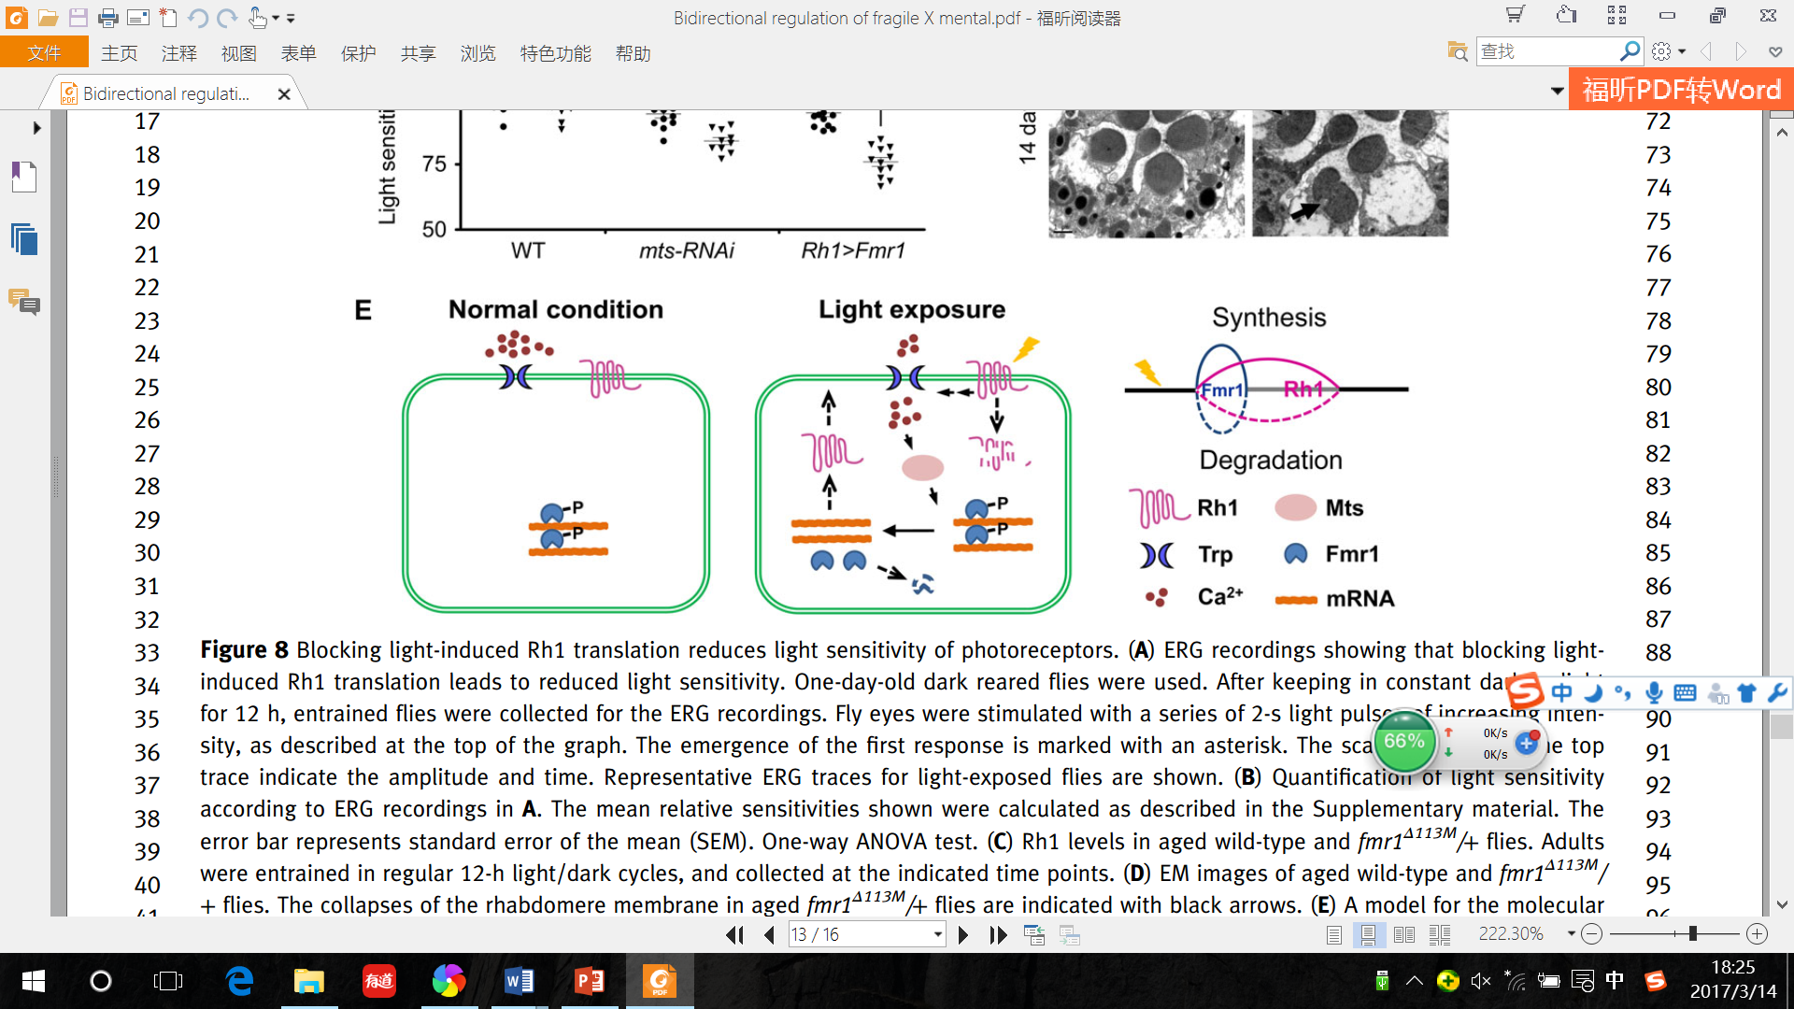The image size is (1794, 1009).
Task: Switch to facing pages view
Action: pos(1403,935)
